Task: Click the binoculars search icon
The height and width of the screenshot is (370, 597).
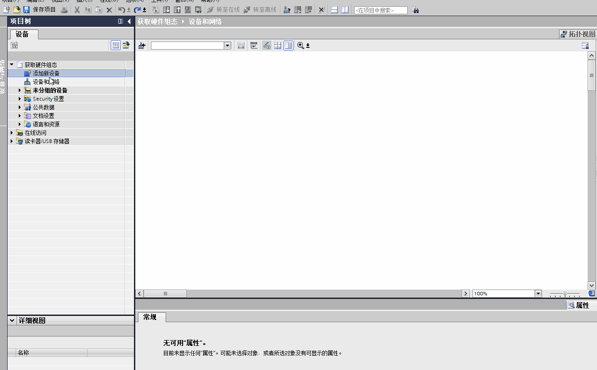Action: 415,10
